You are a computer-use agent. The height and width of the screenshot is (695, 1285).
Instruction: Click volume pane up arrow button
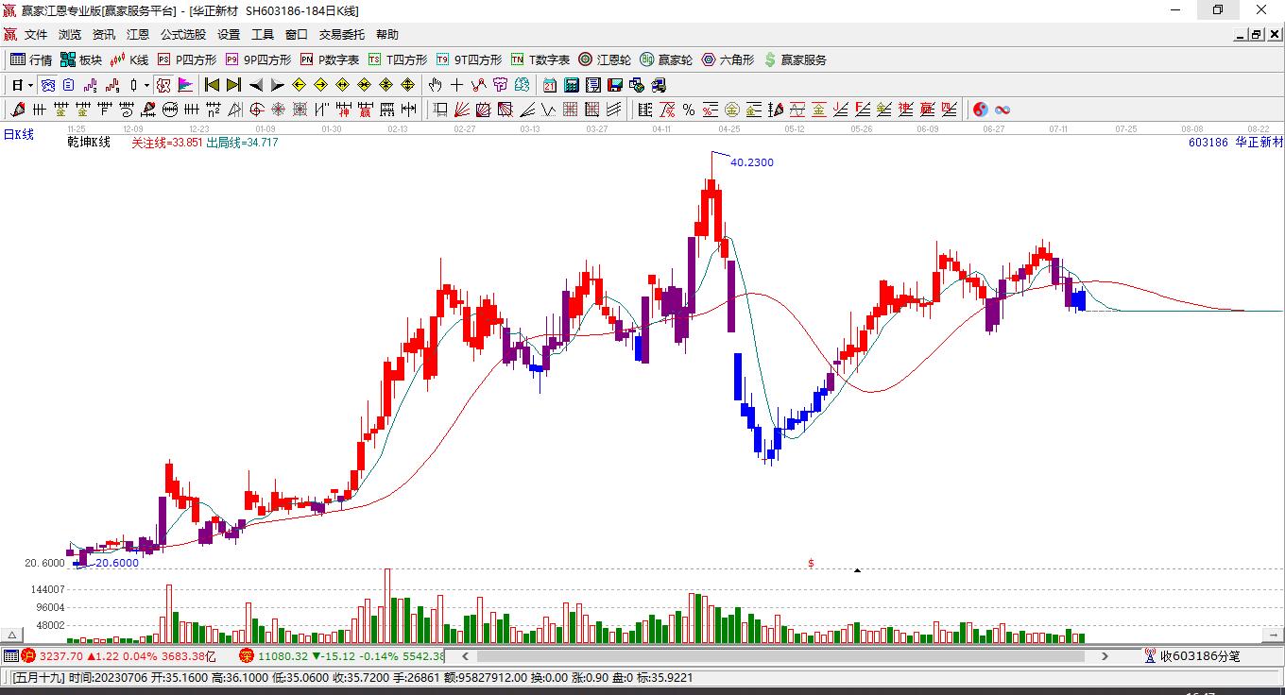point(13,636)
